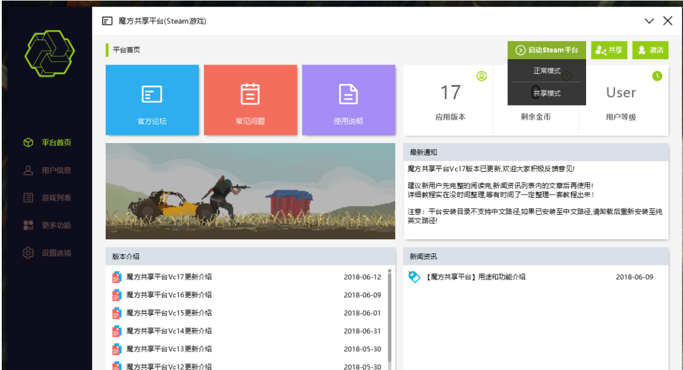This screenshot has width=683, height=370.
Task: Click the clock icon on 用户等级 card
Action: [657, 76]
